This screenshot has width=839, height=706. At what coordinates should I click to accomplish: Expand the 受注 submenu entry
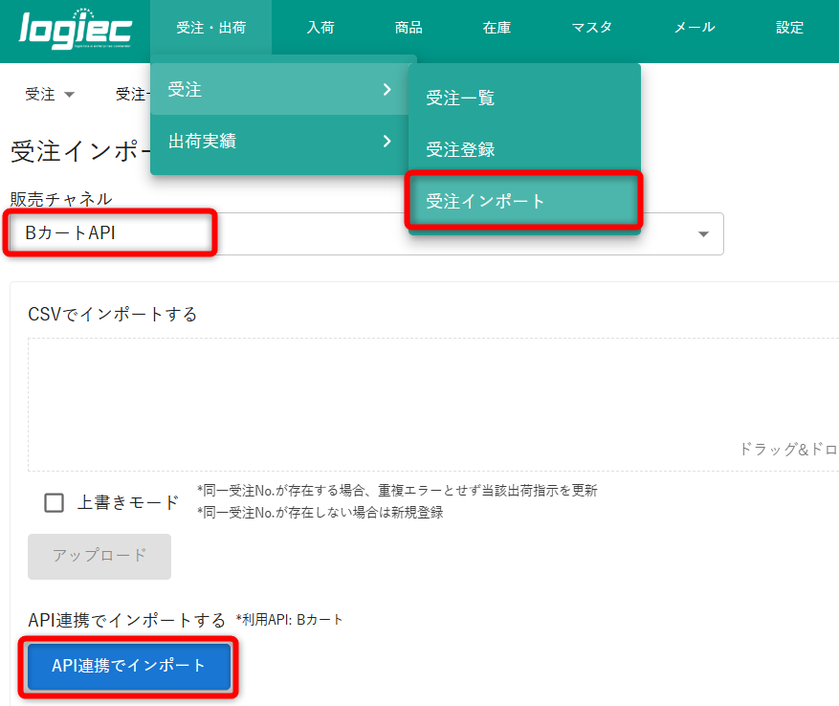click(277, 90)
